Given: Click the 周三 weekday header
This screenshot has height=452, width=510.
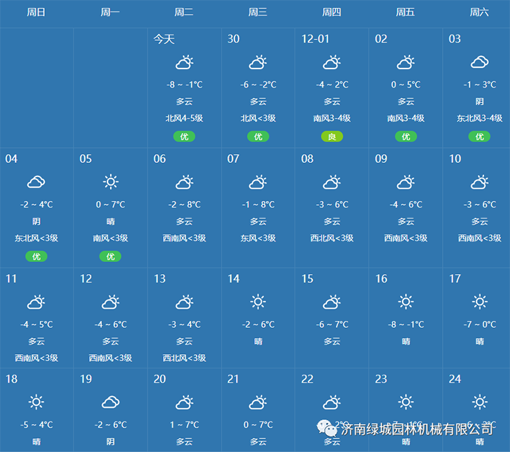Looking at the screenshot, I should pyautogui.click(x=258, y=12).
